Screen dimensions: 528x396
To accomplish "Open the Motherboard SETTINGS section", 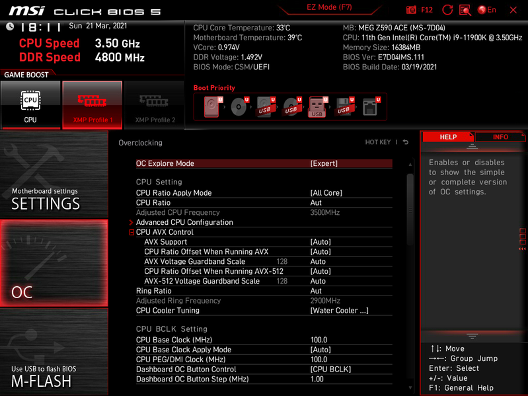I will [54, 175].
